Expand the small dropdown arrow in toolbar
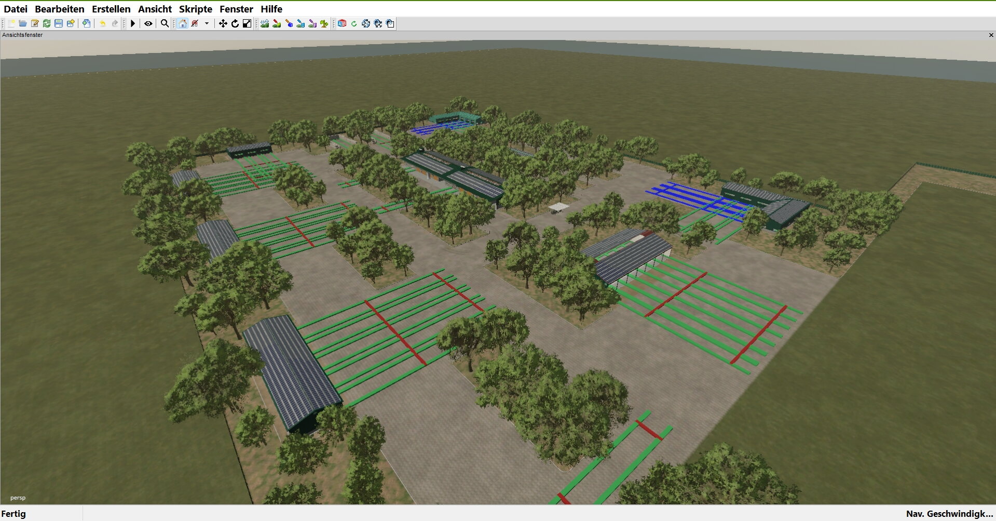996x521 pixels. pyautogui.click(x=207, y=23)
